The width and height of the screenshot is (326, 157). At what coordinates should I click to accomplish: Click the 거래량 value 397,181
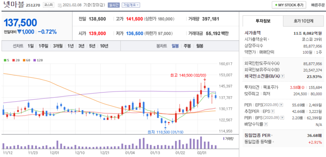210,19
